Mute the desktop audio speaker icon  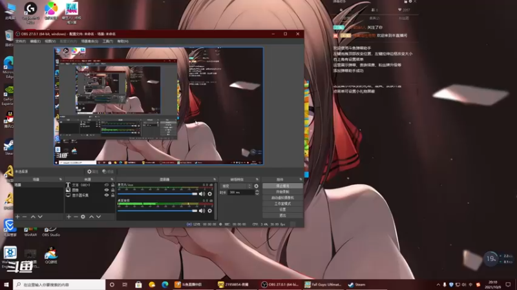[202, 211]
